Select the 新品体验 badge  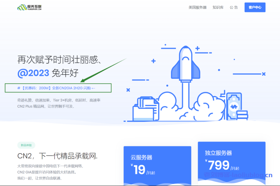(26, 145)
